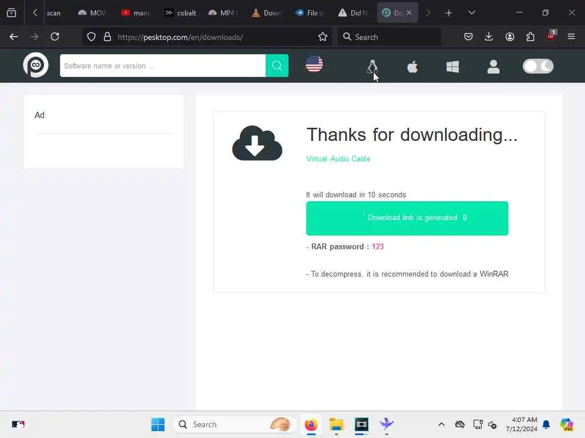Open the Apple macOS category icon
Viewport: 585px width, 438px height.
412,67
